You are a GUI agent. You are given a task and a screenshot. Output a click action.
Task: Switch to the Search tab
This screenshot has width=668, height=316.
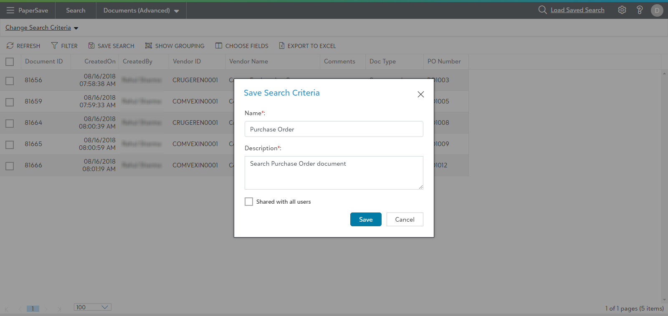pos(76,10)
